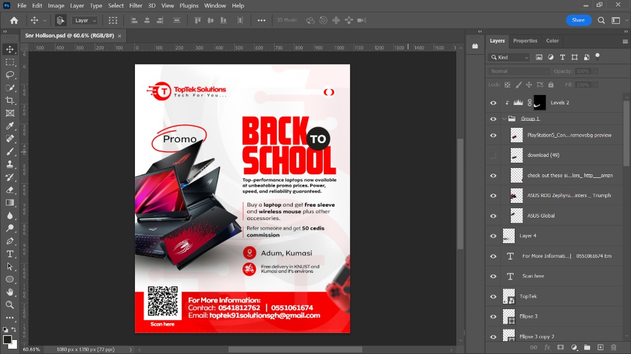Select the Clone Stamp tool
The height and width of the screenshot is (354, 631).
click(10, 164)
